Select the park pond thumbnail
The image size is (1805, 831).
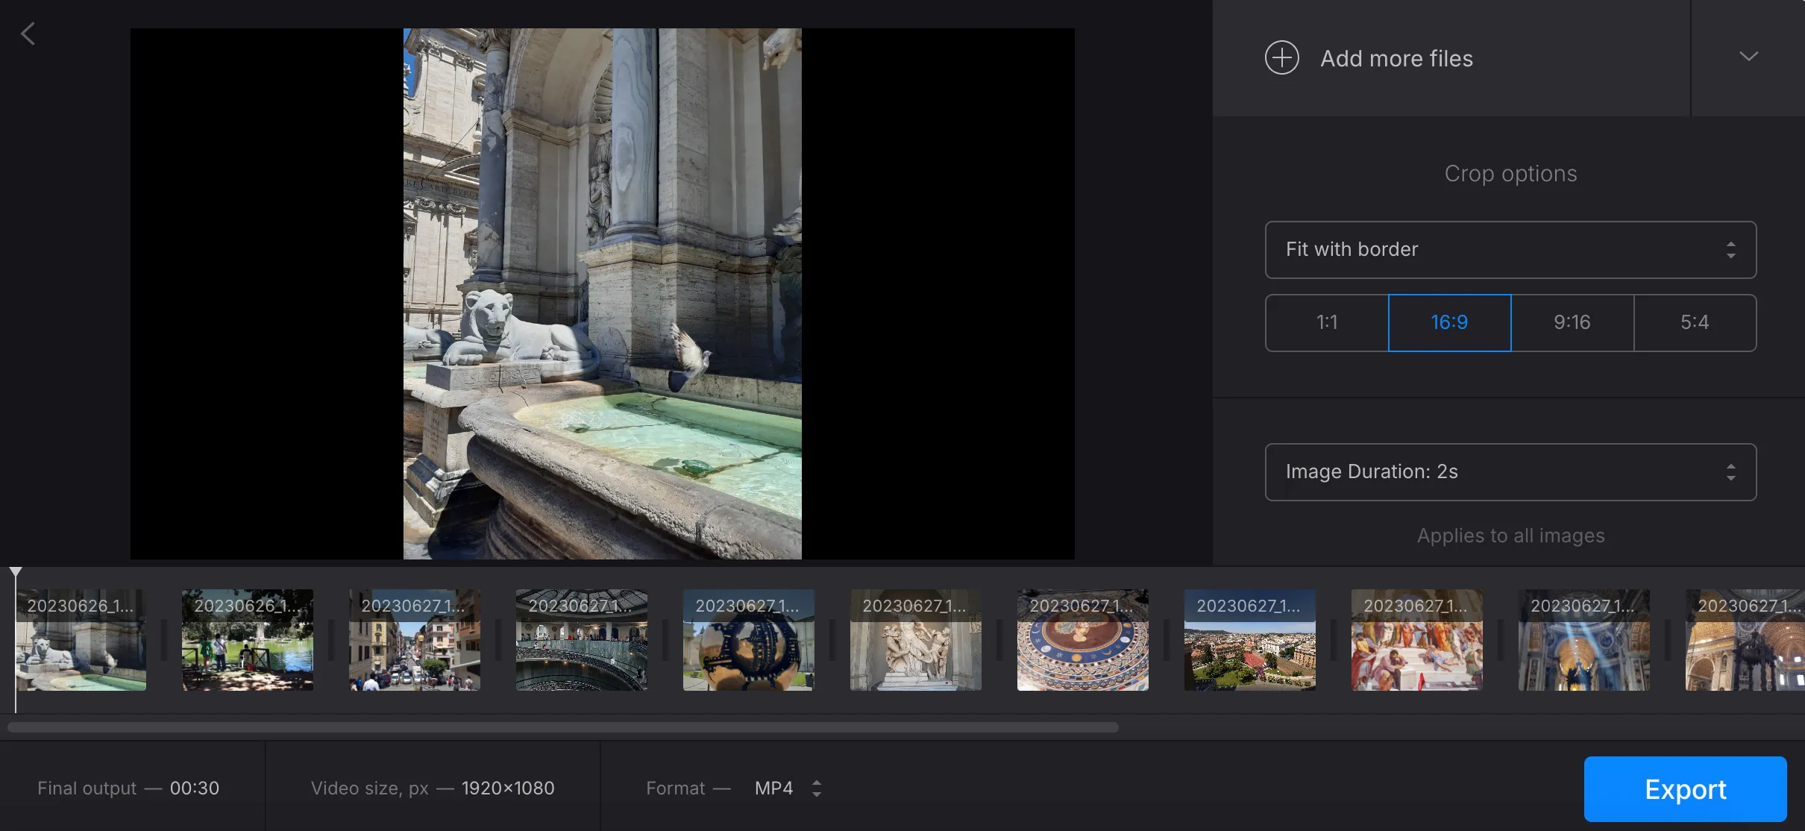click(248, 642)
